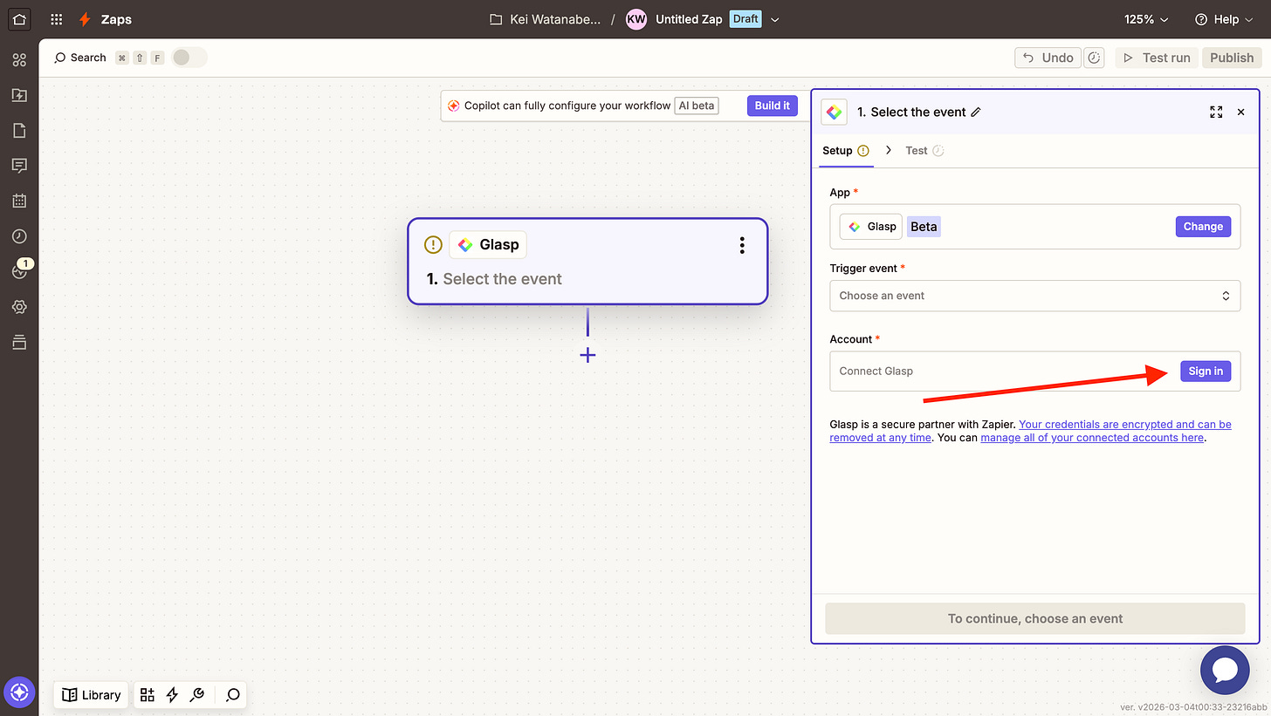Click the Beta label next to Glasp
This screenshot has width=1271, height=716.
(x=924, y=227)
